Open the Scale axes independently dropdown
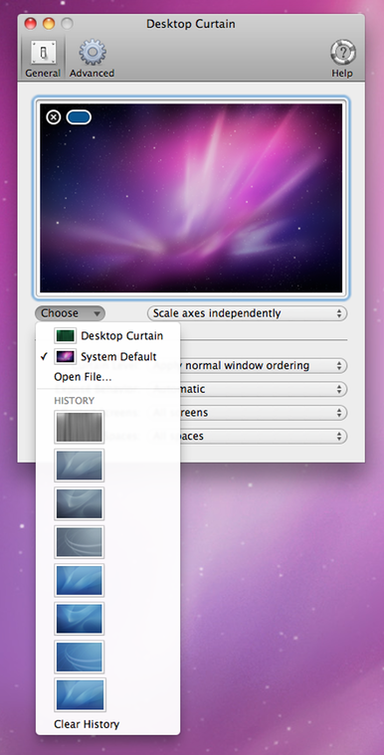The height and width of the screenshot is (755, 384). pos(247,313)
